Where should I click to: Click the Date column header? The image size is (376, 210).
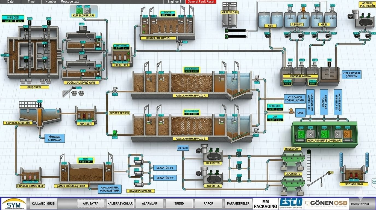(x=10, y=2)
